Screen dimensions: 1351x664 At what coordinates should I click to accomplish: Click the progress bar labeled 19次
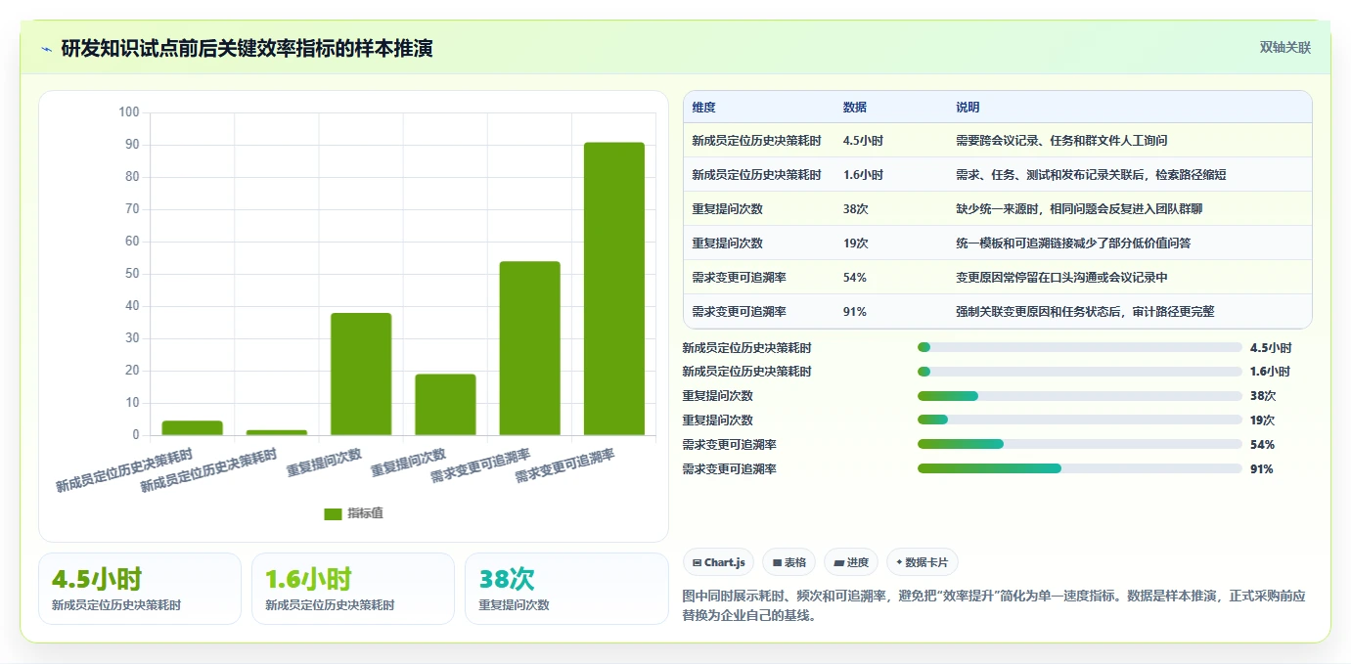(1079, 421)
